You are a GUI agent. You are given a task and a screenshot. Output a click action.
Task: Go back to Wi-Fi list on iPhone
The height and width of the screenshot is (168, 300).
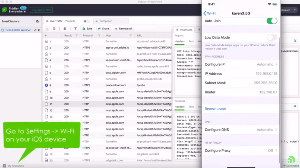209,13
